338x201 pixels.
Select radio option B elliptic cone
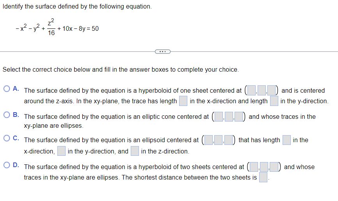pyautogui.click(x=7, y=115)
